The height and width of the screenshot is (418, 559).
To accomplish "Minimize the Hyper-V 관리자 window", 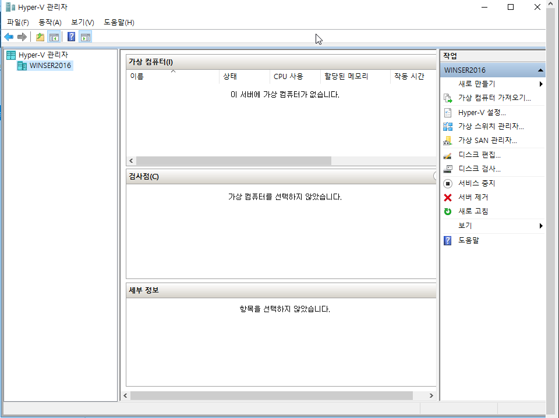I will pos(484,7).
